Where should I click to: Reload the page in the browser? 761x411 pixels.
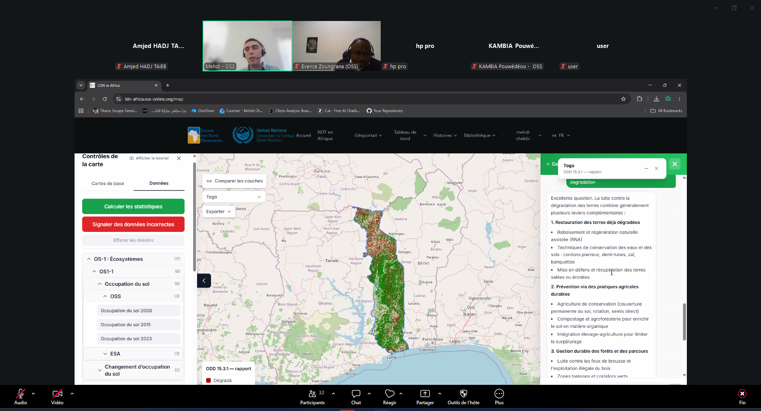pyautogui.click(x=105, y=99)
